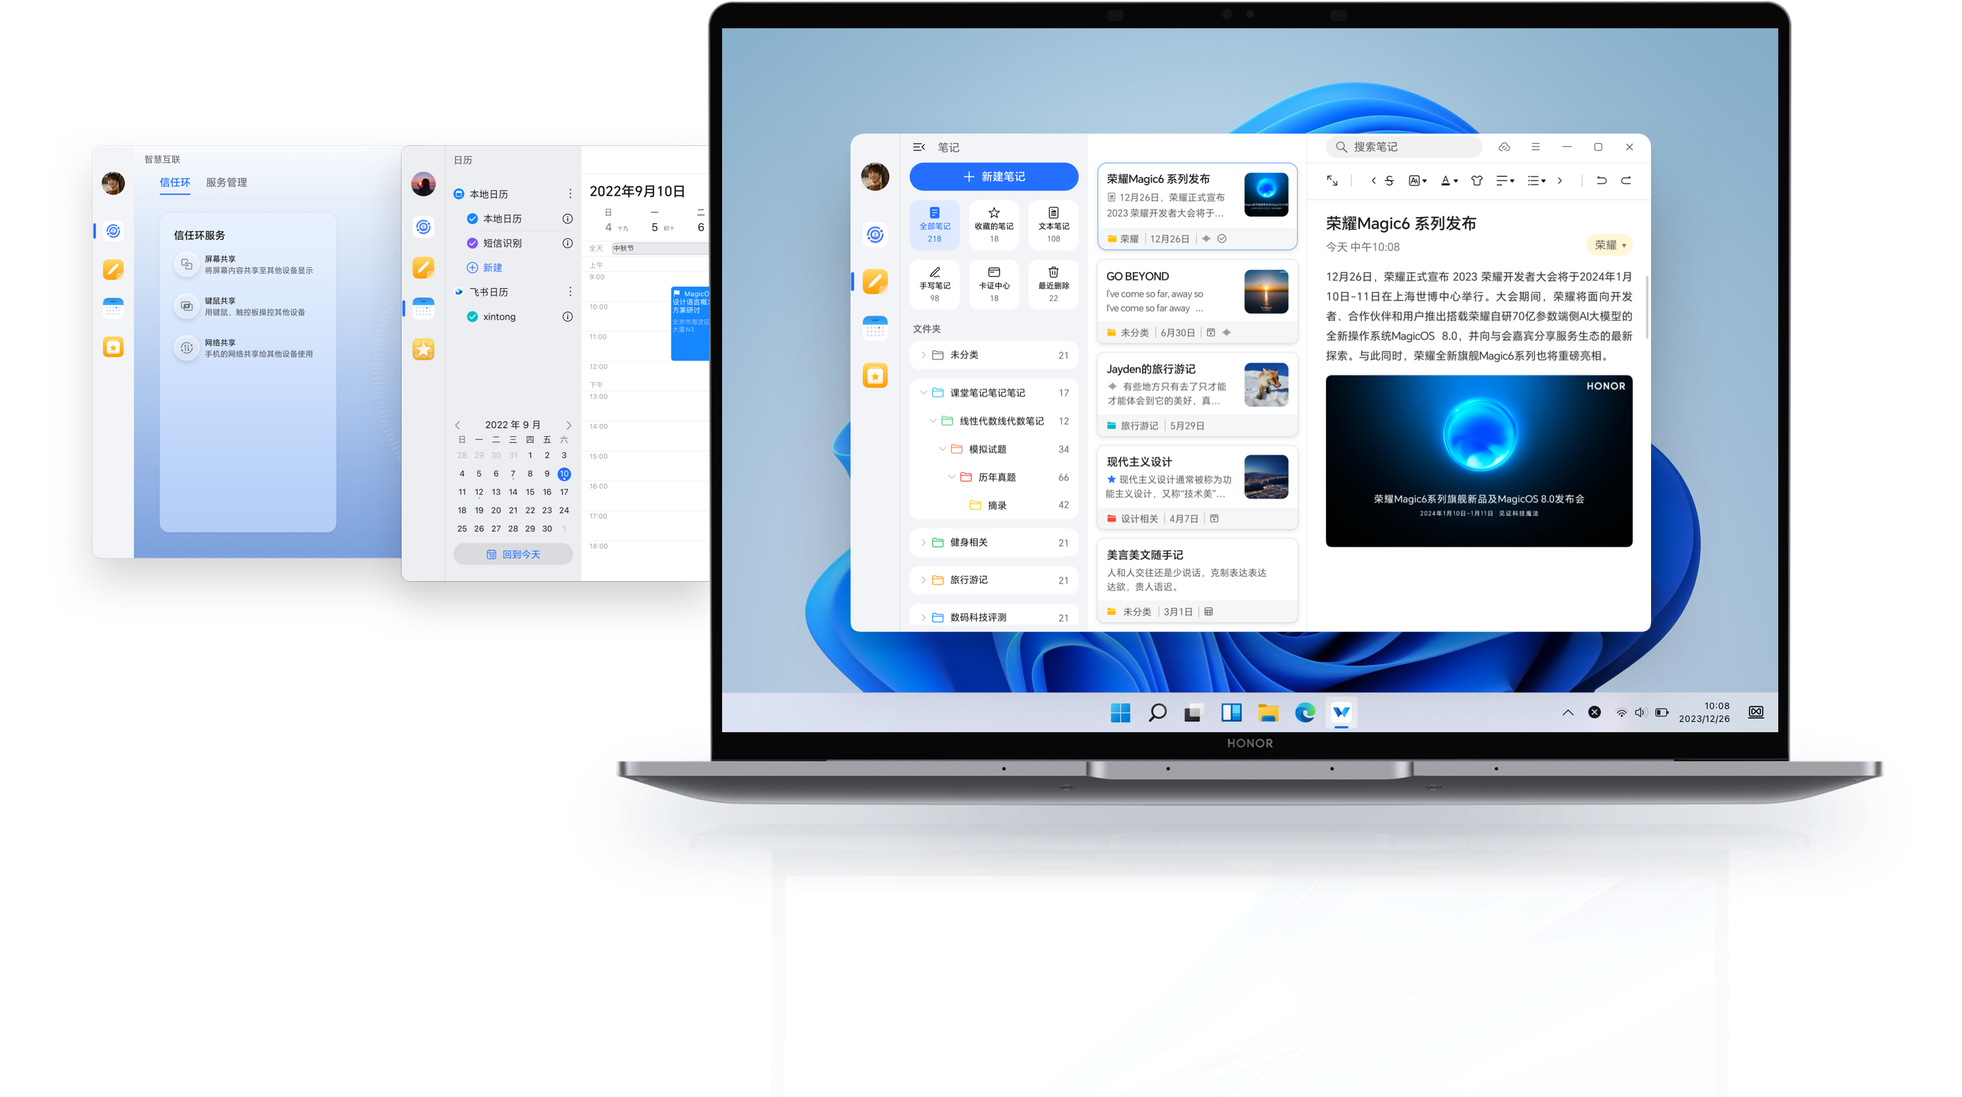1962x1097 pixels.
Task: Open more options for 飞书日历 group
Action: pos(570,292)
